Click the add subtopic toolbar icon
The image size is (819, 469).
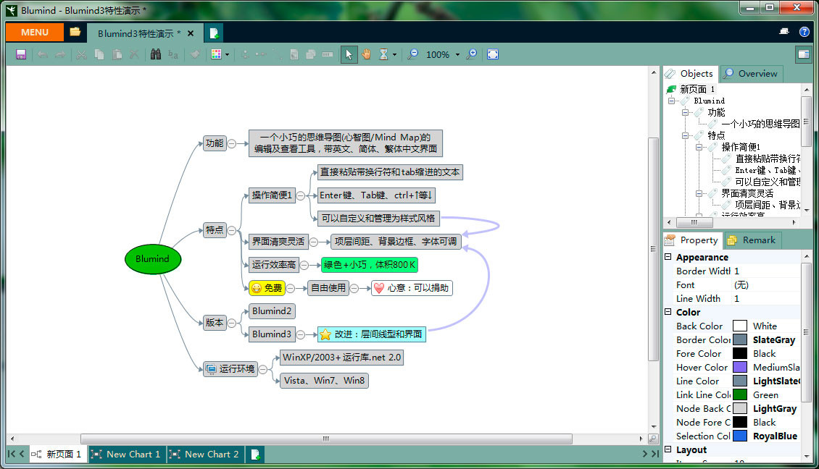click(x=245, y=54)
